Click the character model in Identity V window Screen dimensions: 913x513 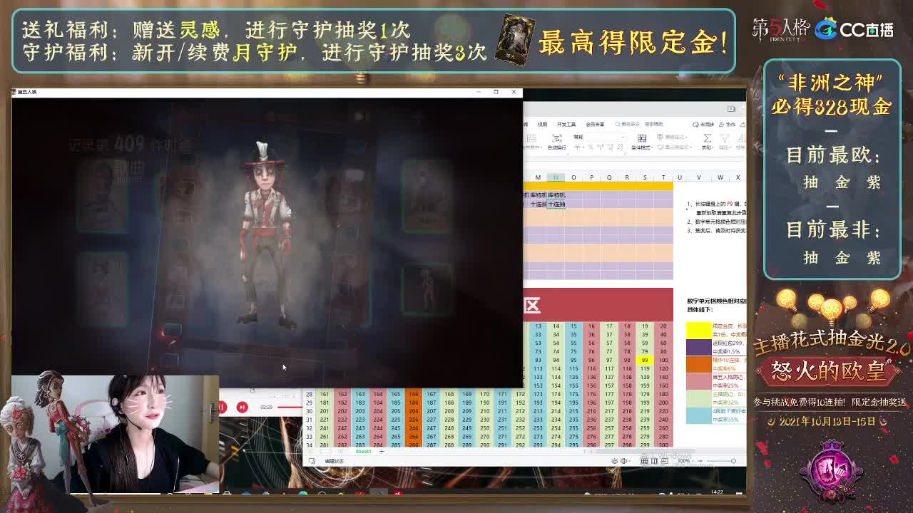265,235
